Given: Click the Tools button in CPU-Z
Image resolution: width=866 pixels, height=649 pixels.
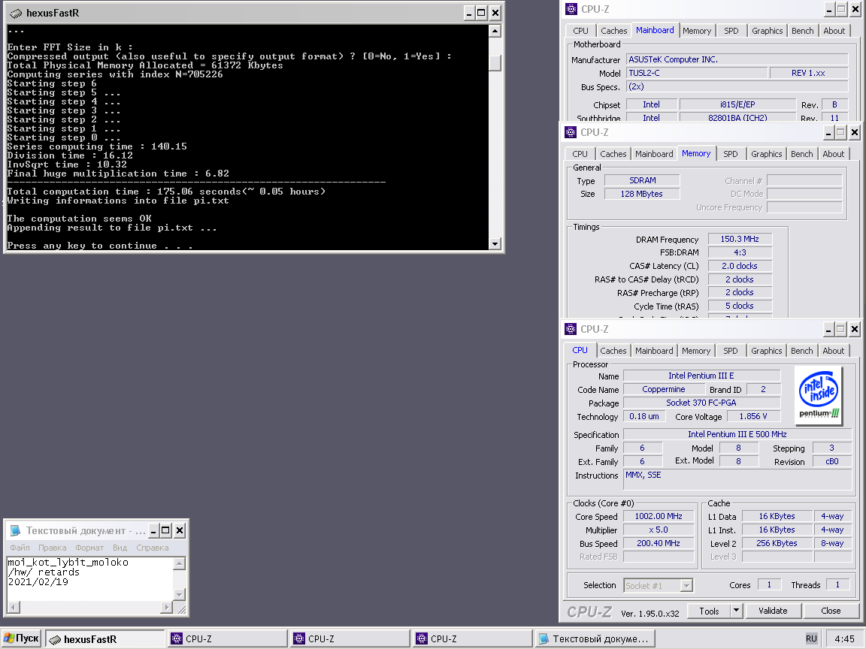Looking at the screenshot, I should point(709,611).
